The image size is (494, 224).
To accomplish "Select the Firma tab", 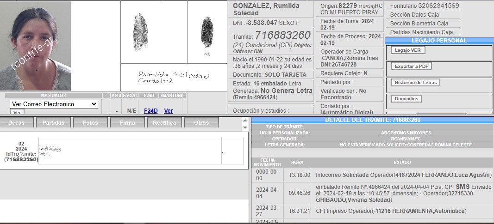I will pyautogui.click(x=127, y=123).
